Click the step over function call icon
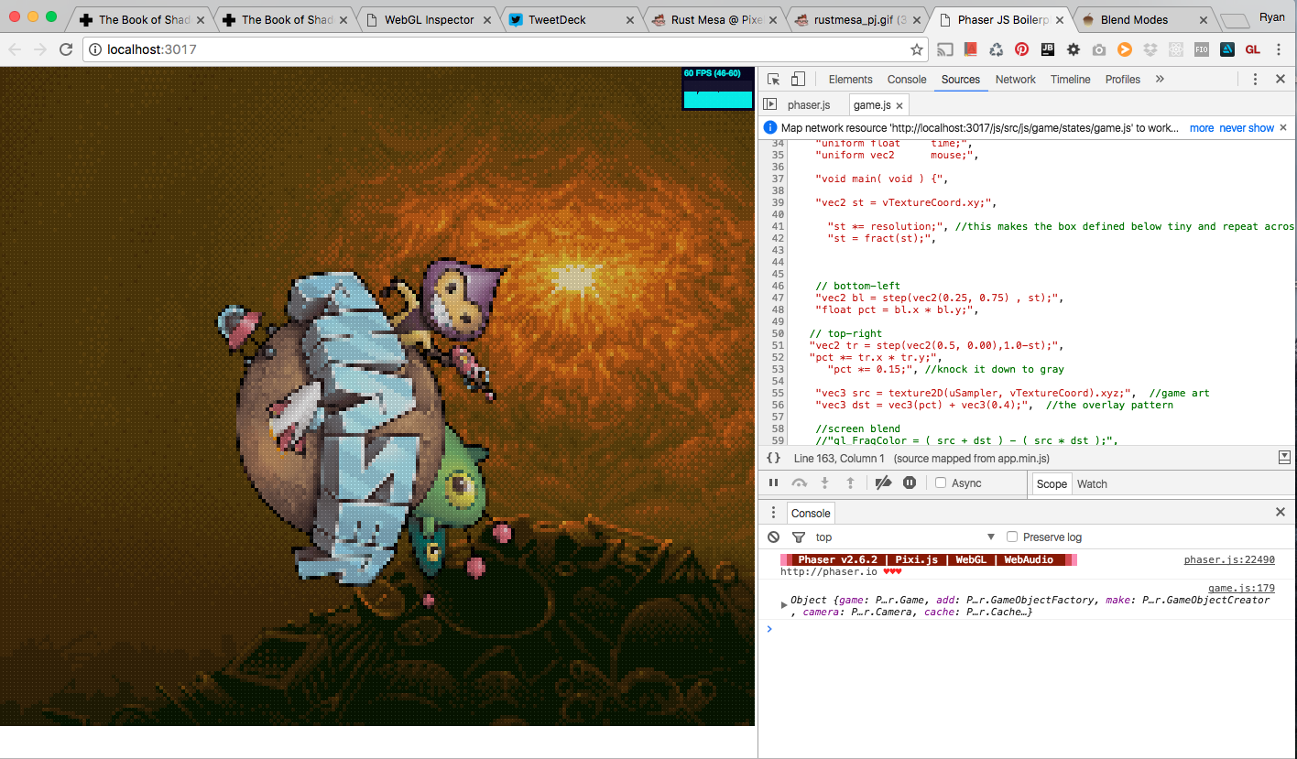This screenshot has width=1297, height=759. point(800,483)
